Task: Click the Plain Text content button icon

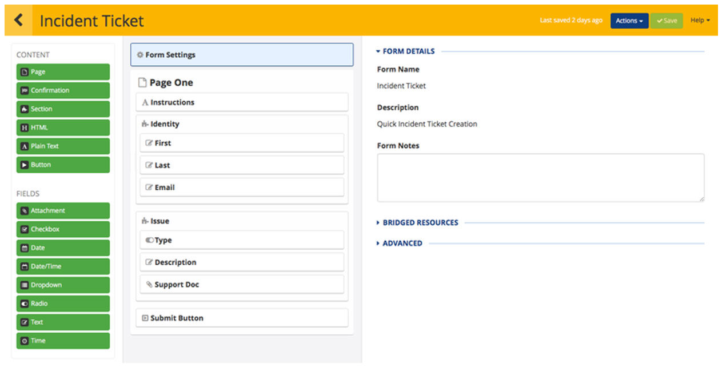Action: click(x=24, y=146)
